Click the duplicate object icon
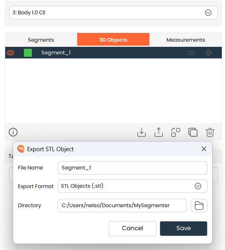 [193, 132]
